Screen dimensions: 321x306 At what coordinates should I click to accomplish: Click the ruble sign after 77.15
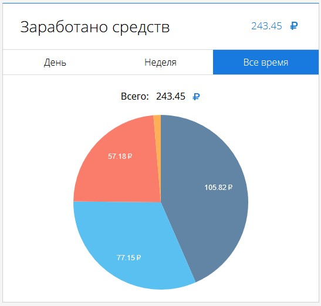pos(138,257)
